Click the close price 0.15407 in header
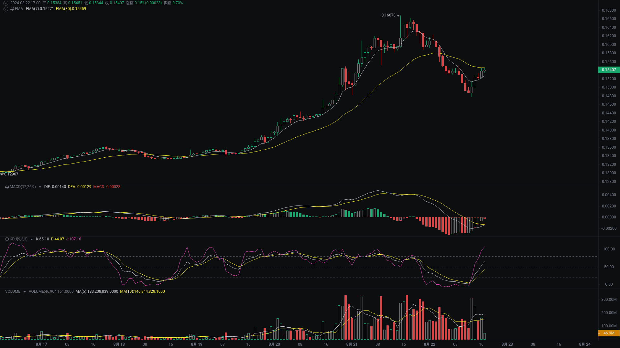Screen dimensions: 620x348 [117, 3]
